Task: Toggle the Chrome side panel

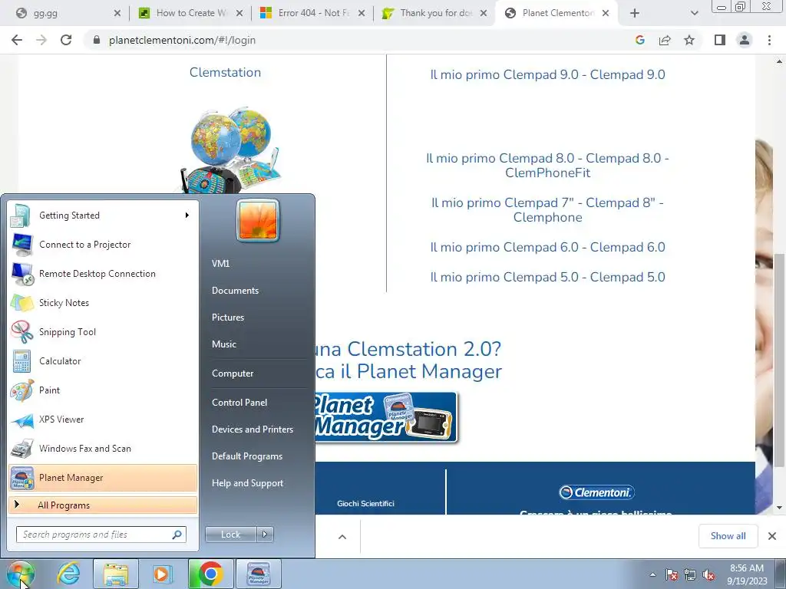Action: [x=720, y=40]
